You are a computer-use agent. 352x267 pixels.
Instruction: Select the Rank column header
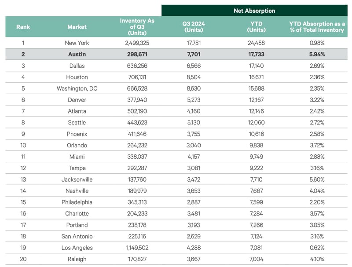point(23,27)
